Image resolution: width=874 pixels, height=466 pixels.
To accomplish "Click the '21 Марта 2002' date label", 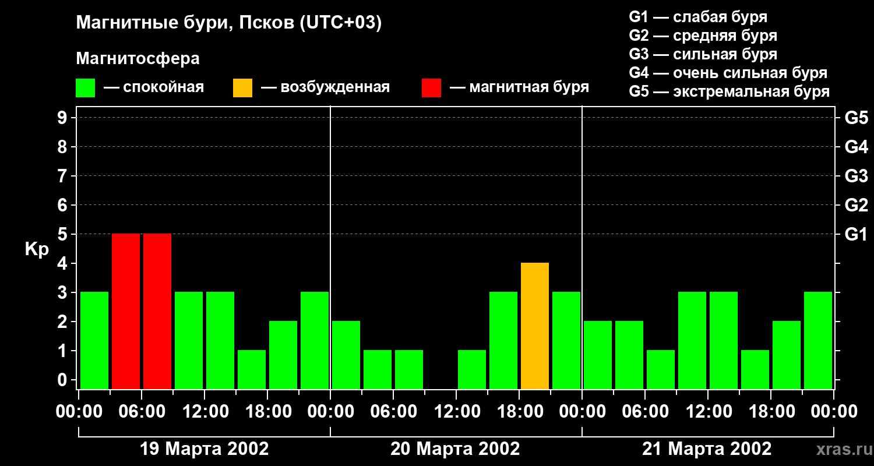I will click(707, 449).
